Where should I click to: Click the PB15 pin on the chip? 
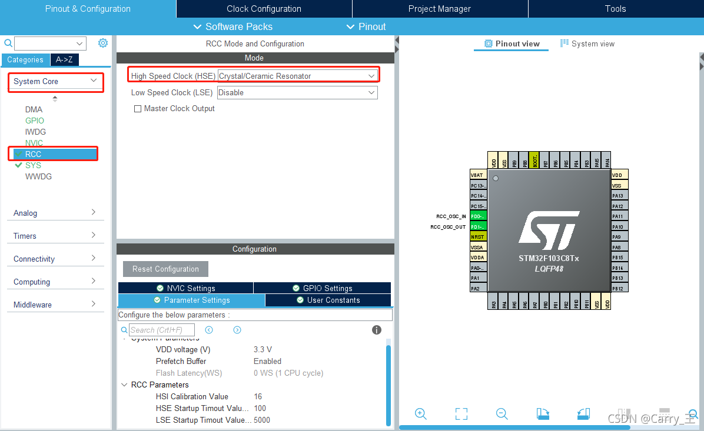click(620, 258)
